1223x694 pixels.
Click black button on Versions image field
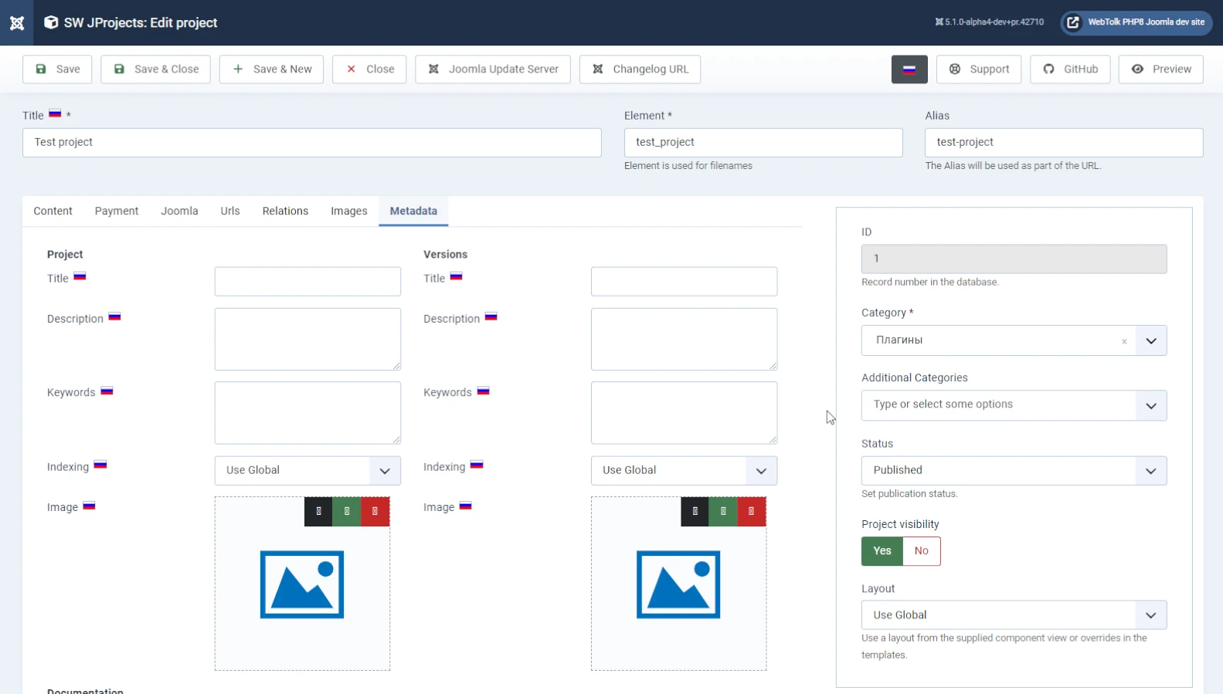point(695,511)
